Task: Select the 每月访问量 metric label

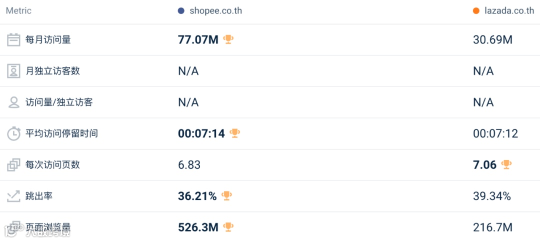Action: (x=48, y=40)
